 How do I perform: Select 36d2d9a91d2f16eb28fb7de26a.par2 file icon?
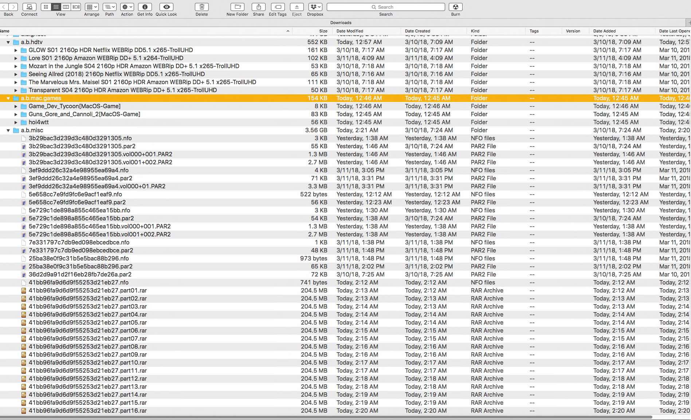[24, 275]
